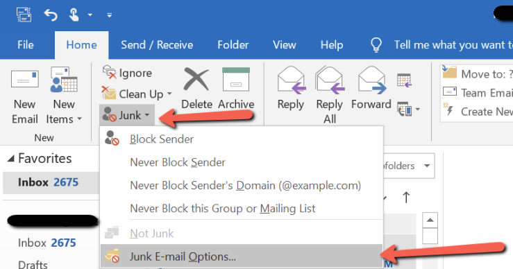Image resolution: width=513 pixels, height=269 pixels.
Task: Click the Reply All button
Action: point(330,95)
